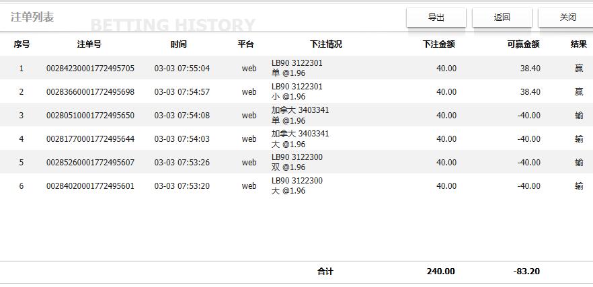
Task: Click the total bet amount 240.00
Action: coord(440,272)
